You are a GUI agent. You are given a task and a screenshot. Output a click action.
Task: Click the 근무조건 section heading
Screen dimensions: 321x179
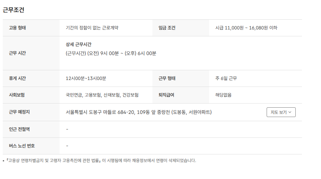tap(14, 10)
